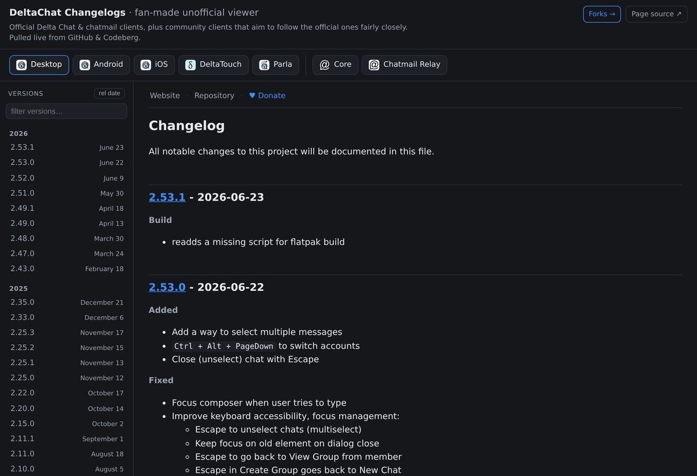The height and width of the screenshot is (476, 697).
Task: Open the 2.53.1 heading link
Action: click(167, 197)
